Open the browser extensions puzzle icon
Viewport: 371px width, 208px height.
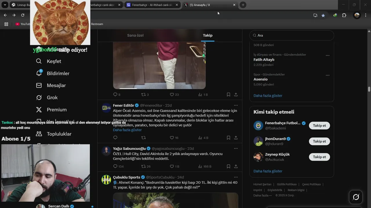coord(344,15)
